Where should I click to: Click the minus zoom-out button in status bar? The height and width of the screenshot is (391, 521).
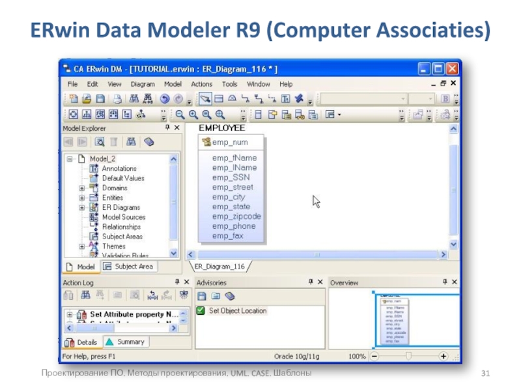(374, 356)
